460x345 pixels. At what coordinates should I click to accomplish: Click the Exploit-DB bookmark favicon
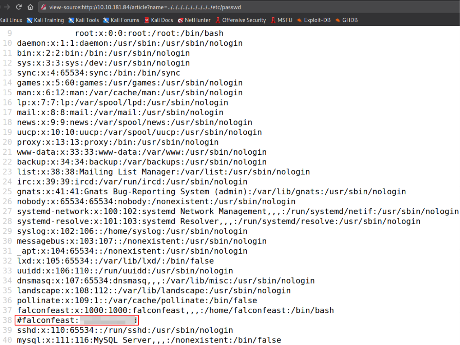pyautogui.click(x=299, y=20)
